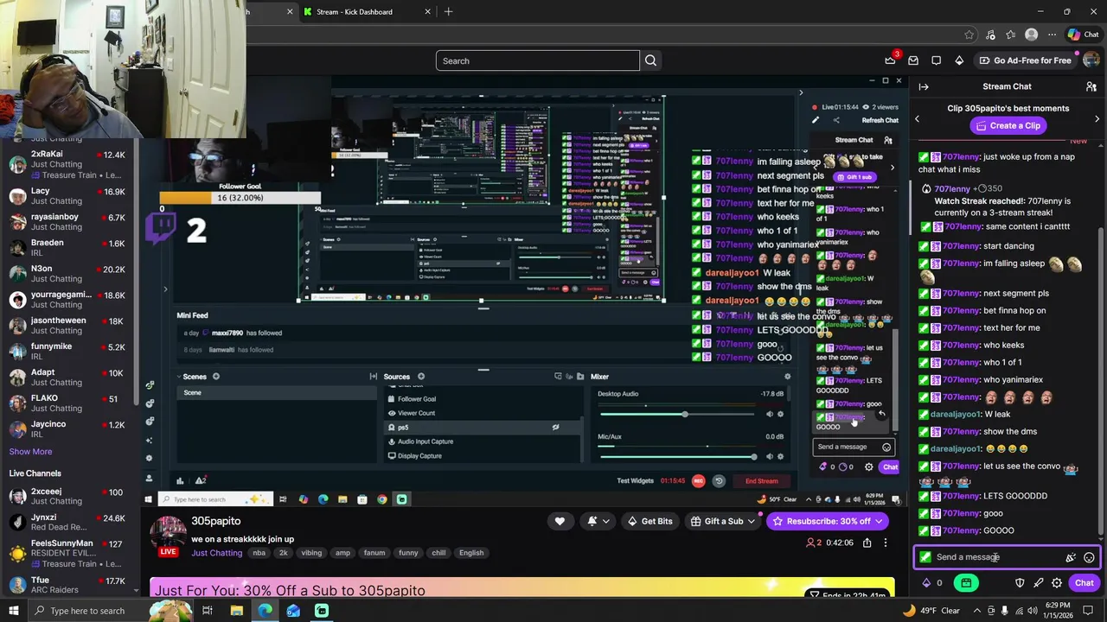This screenshot has height=622, width=1107.
Task: Open Edge browser profile icon
Action: (1031, 35)
